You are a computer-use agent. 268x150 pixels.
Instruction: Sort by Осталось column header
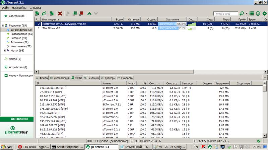pos(133,19)
